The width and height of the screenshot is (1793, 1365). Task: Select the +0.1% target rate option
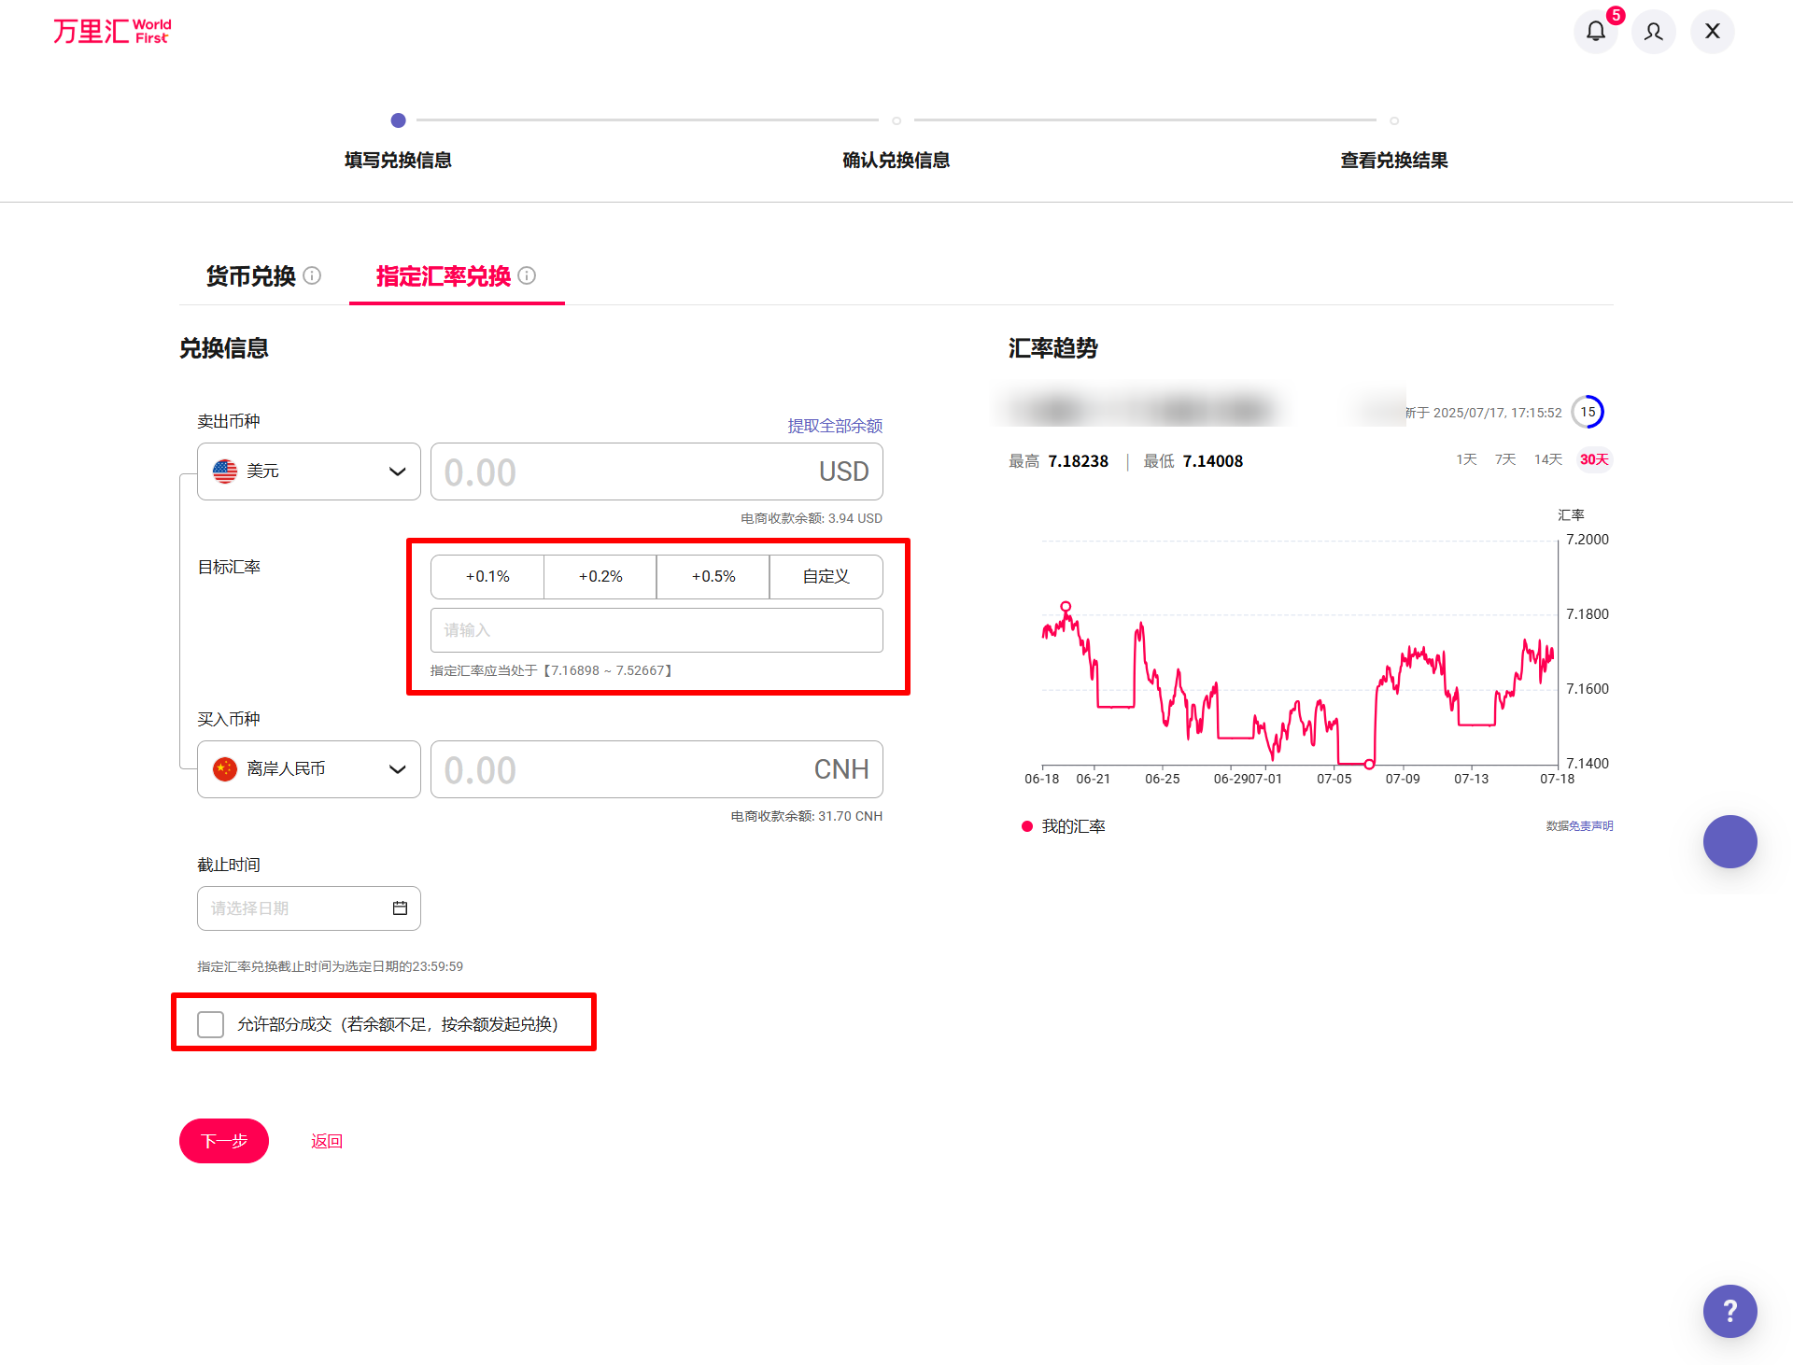(487, 577)
